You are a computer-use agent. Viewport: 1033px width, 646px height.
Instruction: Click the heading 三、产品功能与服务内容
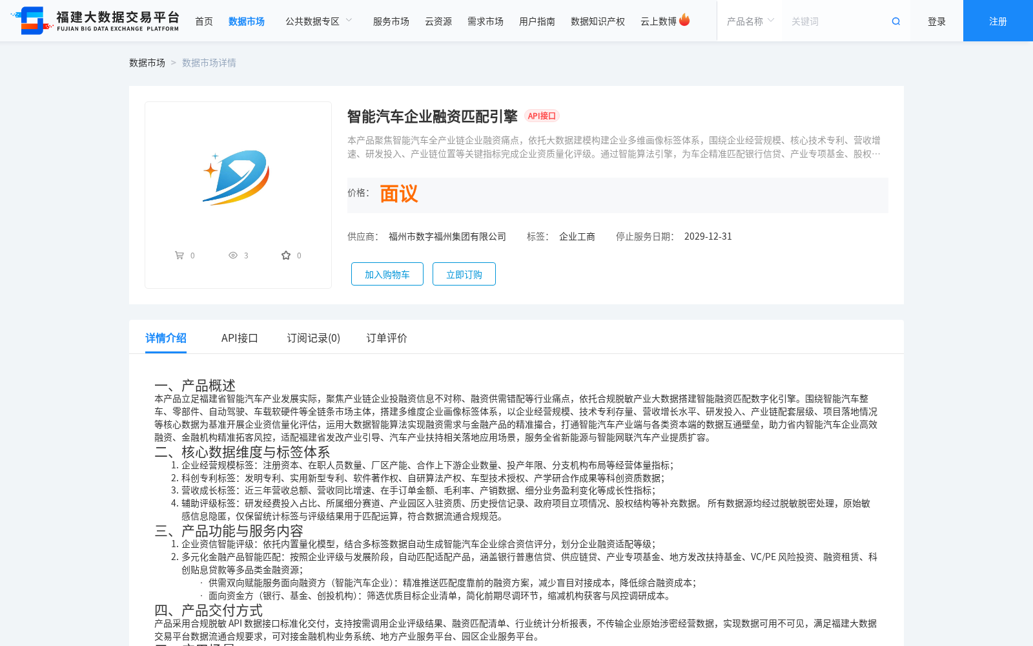point(229,531)
